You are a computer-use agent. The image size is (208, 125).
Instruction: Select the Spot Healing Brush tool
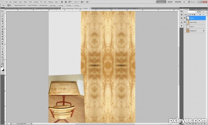[2, 27]
